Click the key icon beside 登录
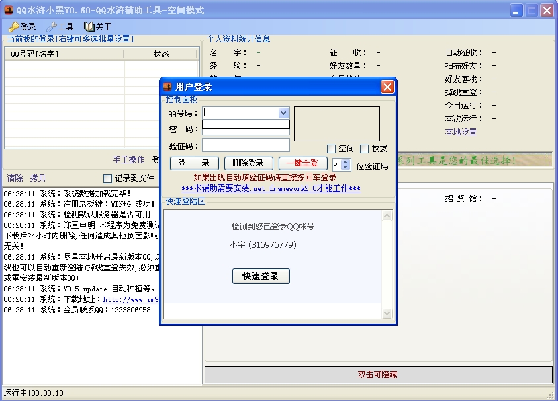 (x=14, y=27)
